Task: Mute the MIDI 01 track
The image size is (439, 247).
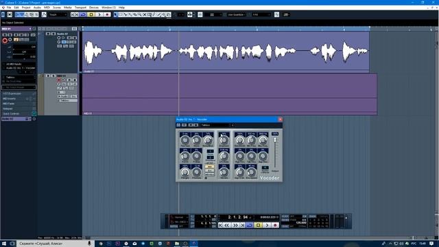Action: coord(48,75)
